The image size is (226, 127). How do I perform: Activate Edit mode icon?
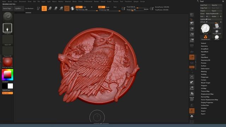click(38, 8)
